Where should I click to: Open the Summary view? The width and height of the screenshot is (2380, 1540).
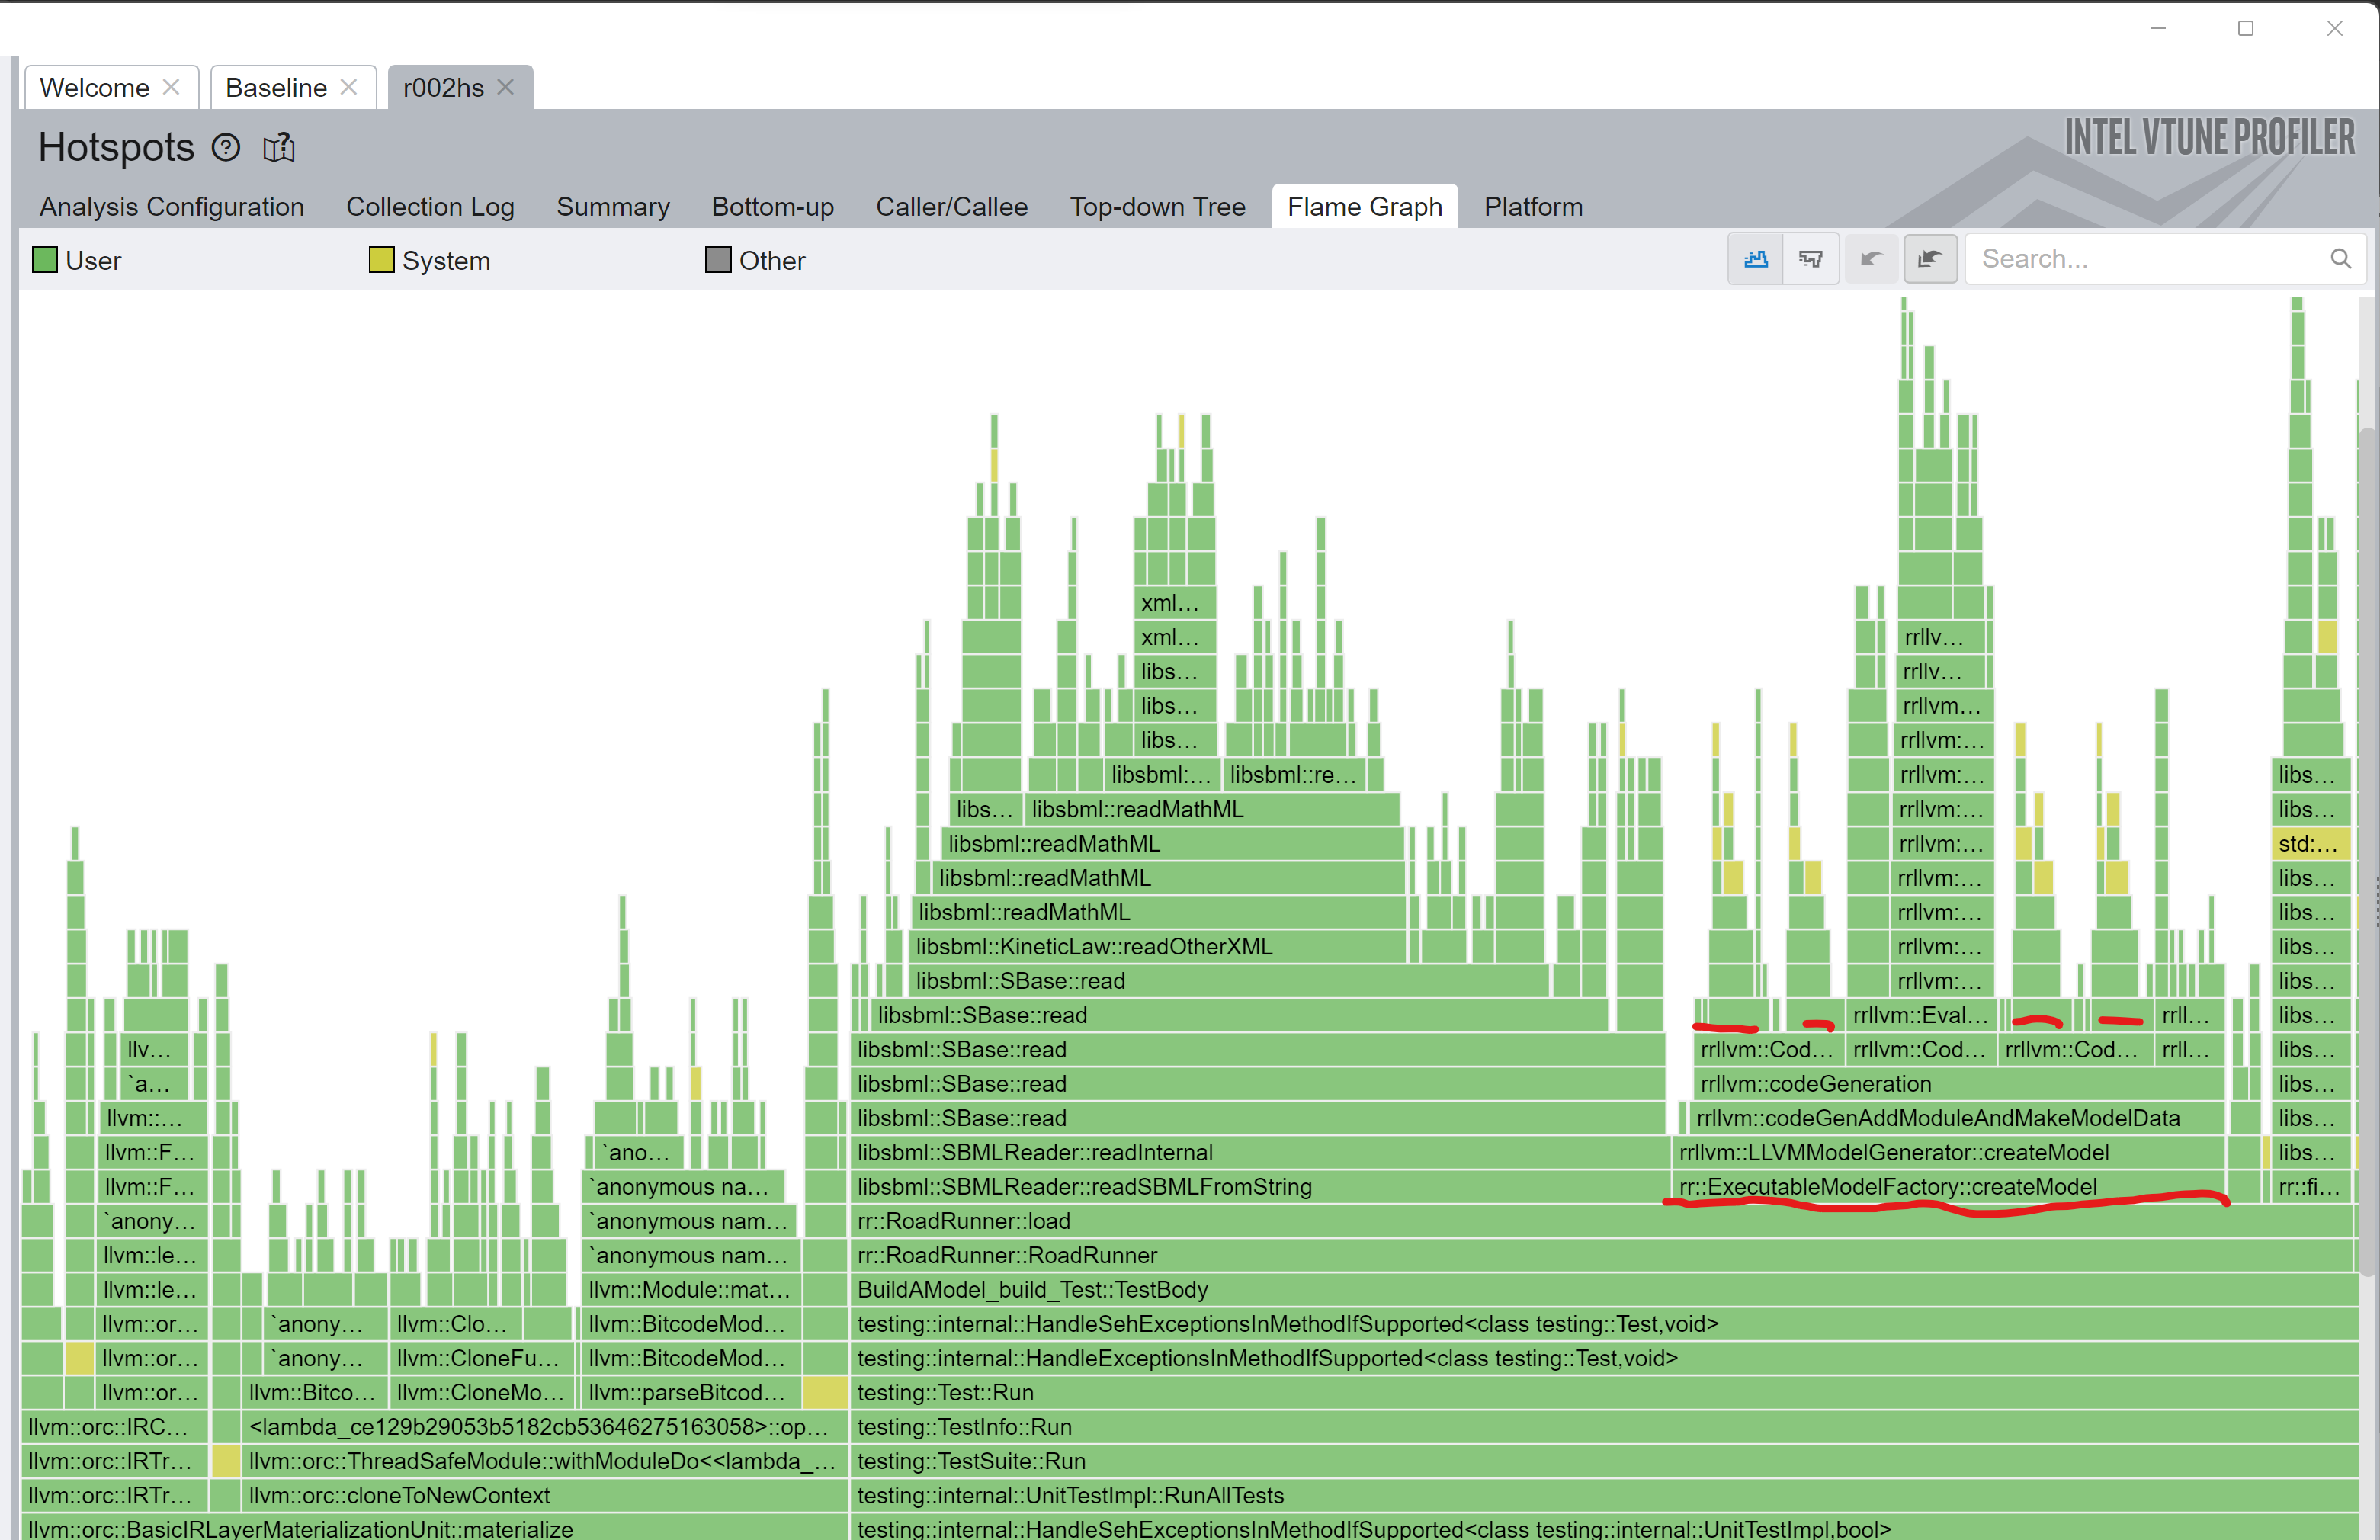tap(613, 207)
